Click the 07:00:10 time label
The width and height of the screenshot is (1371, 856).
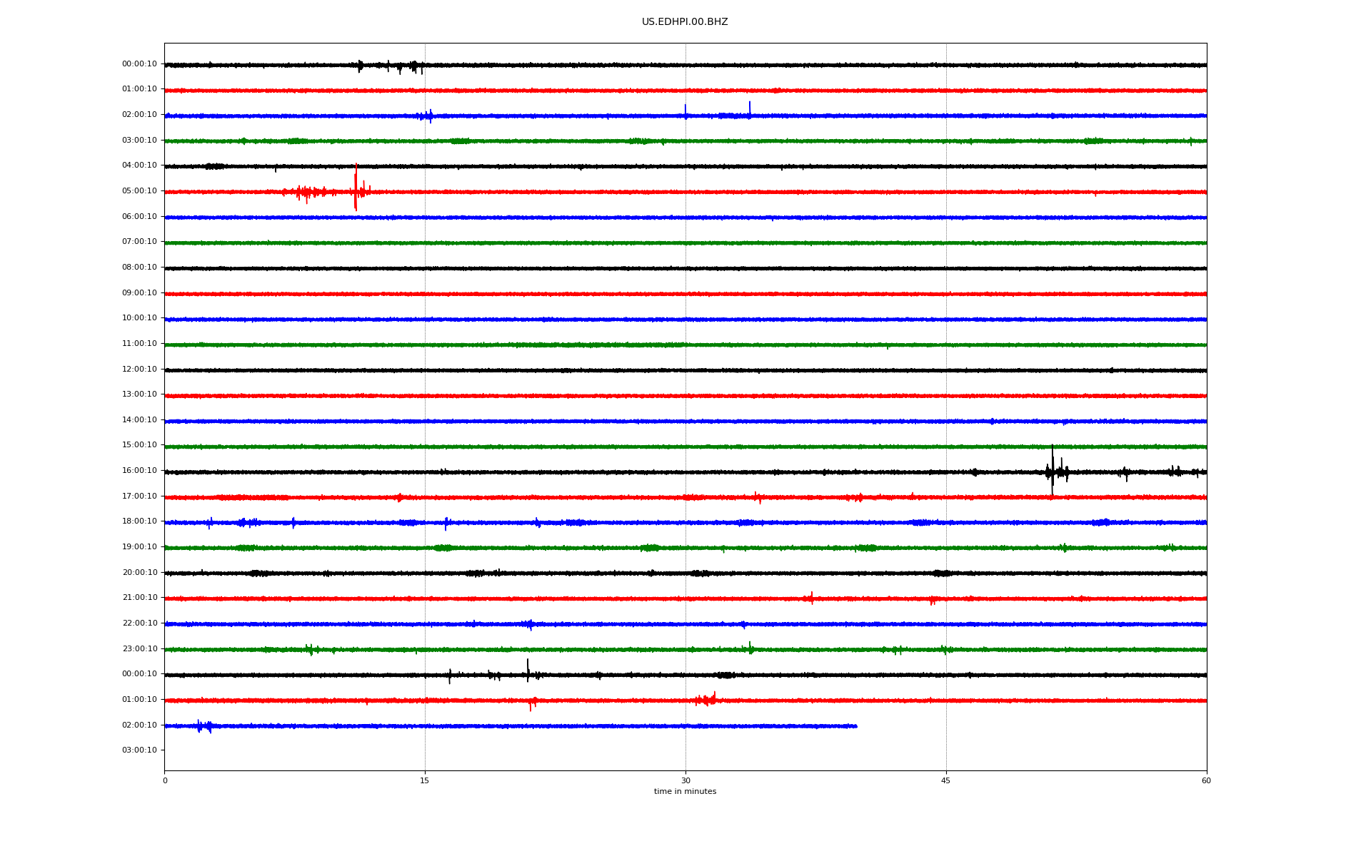tap(139, 242)
